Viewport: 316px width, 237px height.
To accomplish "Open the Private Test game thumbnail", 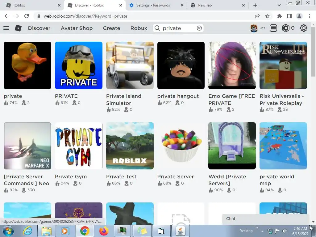I will pos(130,146).
